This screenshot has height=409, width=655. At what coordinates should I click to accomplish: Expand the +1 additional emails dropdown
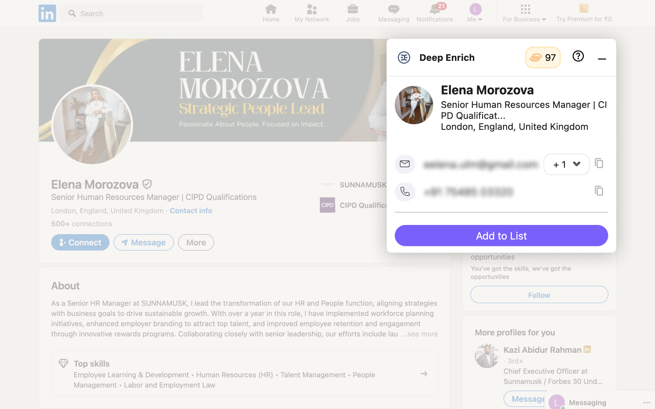(x=566, y=164)
